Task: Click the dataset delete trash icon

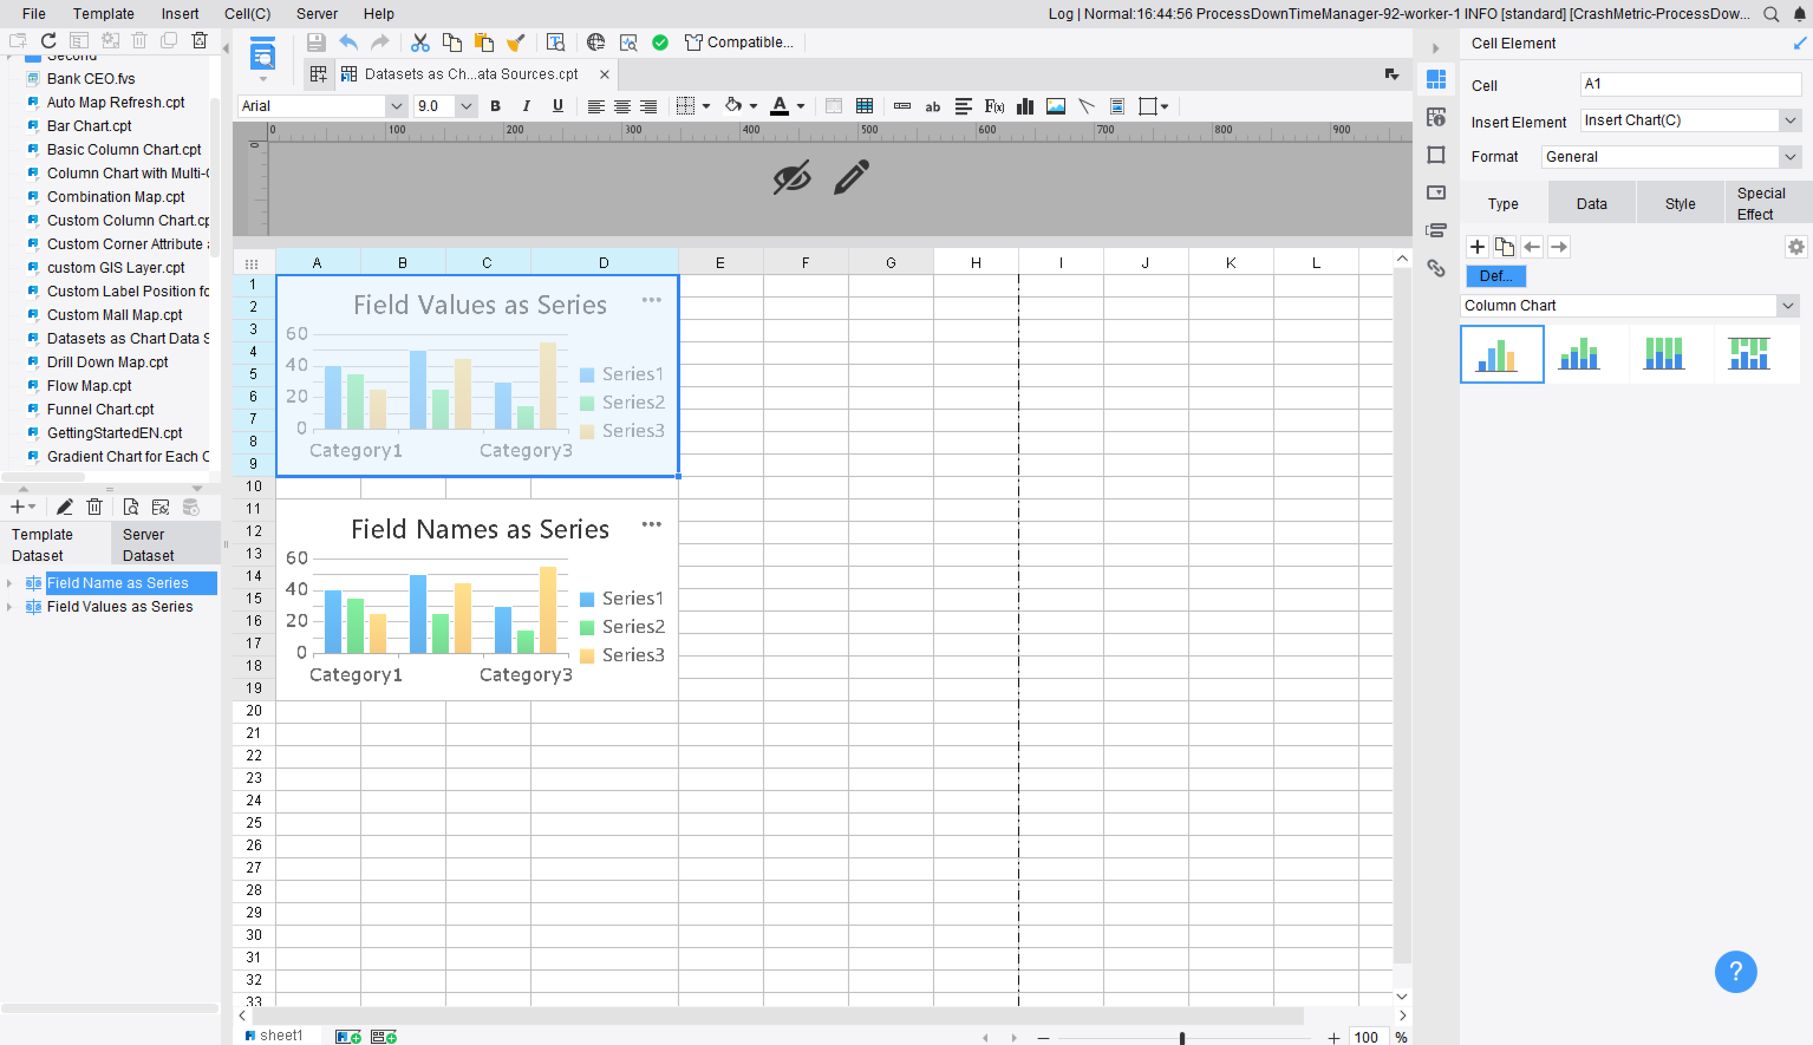Action: tap(94, 507)
